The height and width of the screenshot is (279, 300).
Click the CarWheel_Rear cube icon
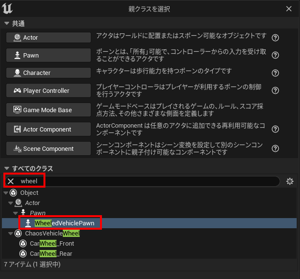23,254
